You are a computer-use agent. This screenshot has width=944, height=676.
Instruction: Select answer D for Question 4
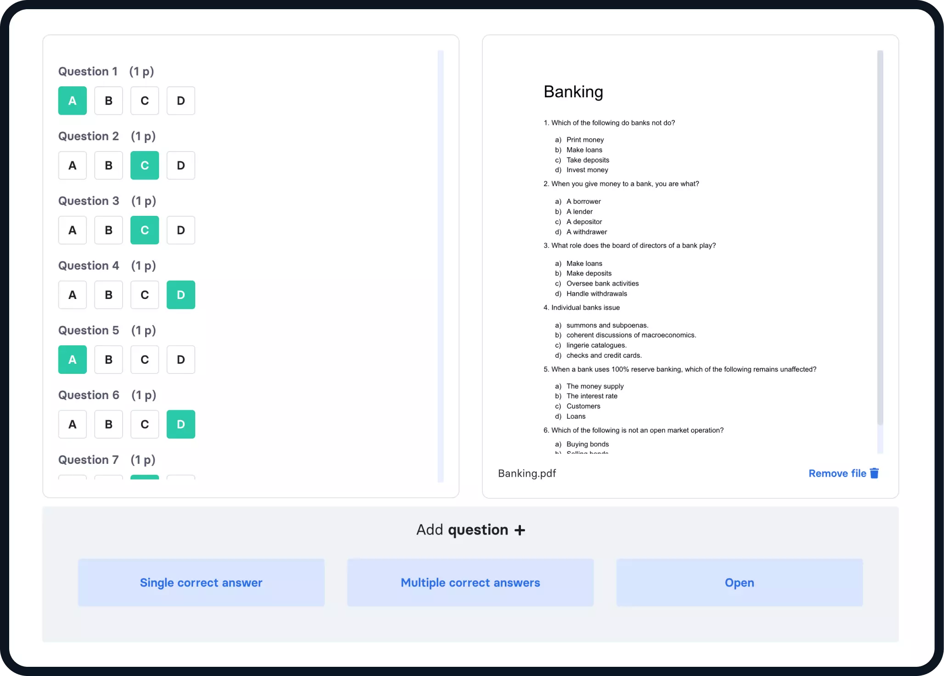[181, 295]
